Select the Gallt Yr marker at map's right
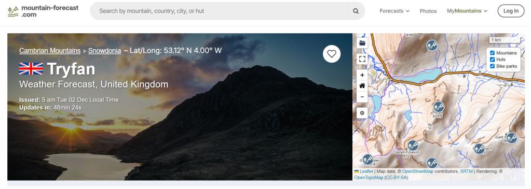 coord(511,138)
